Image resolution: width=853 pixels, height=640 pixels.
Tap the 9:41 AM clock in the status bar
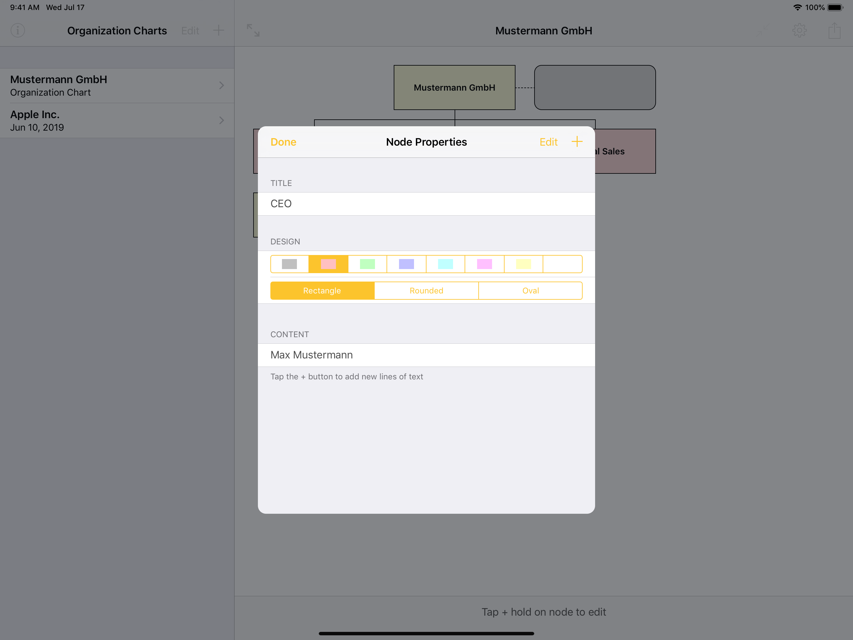[25, 7]
